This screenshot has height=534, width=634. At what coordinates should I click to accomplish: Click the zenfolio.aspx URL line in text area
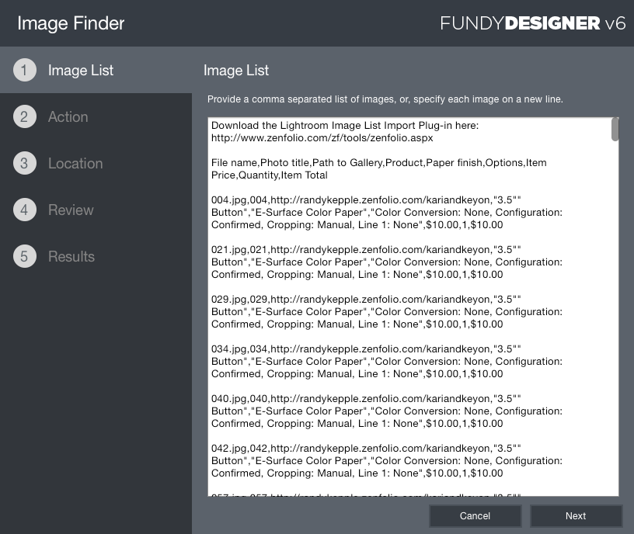pyautogui.click(x=322, y=138)
